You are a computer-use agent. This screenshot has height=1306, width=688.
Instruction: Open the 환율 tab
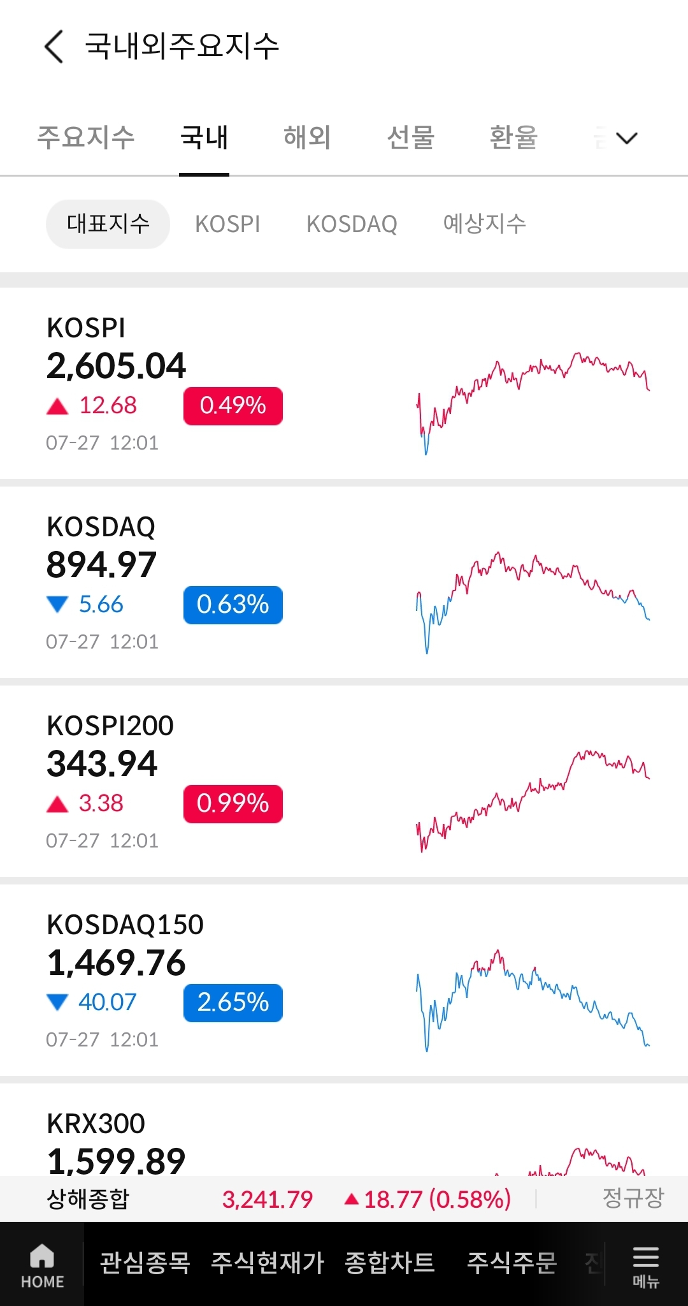click(x=513, y=138)
